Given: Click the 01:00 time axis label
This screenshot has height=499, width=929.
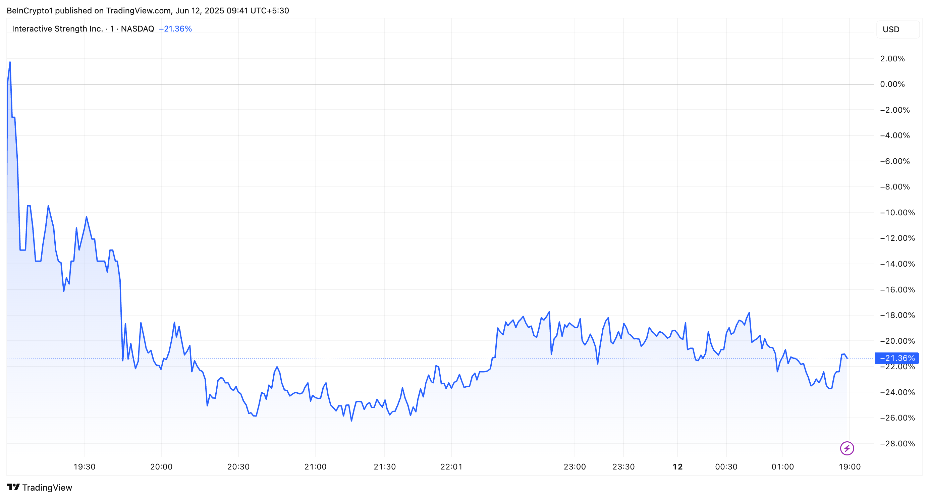Looking at the screenshot, I should tap(782, 466).
